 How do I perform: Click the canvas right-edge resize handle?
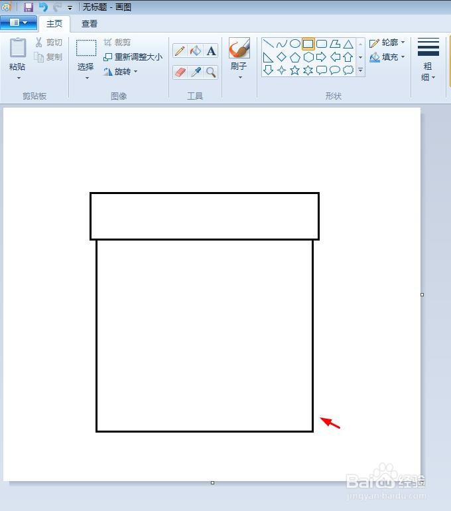coord(422,294)
